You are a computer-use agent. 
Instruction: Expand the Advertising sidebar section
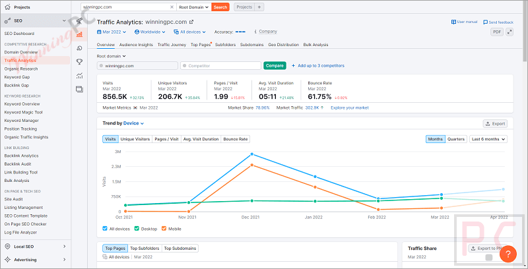pyautogui.click(x=64, y=260)
